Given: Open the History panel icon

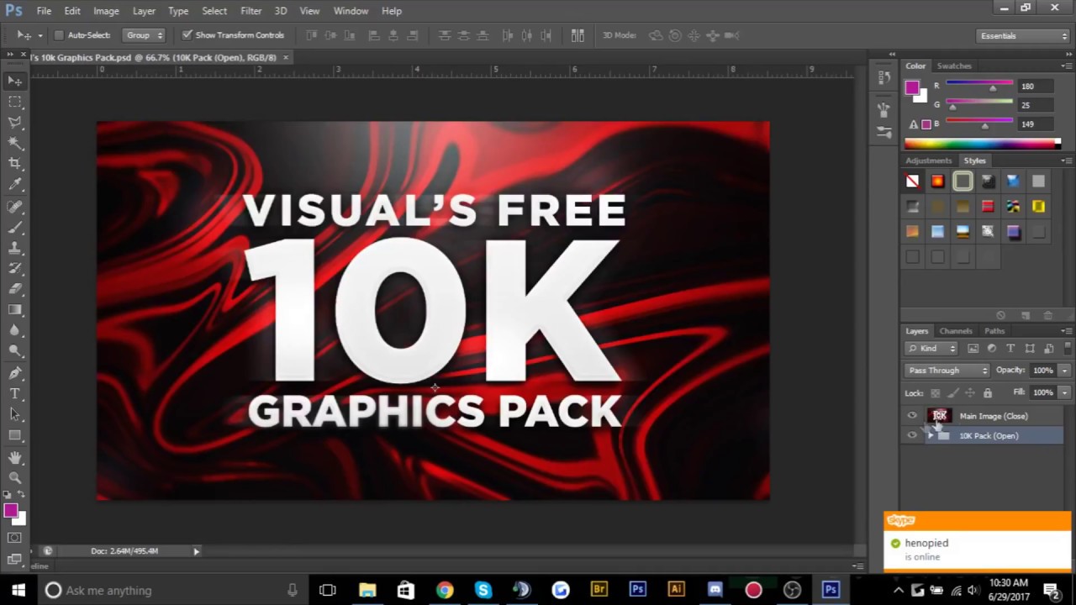Looking at the screenshot, I should tap(883, 77).
